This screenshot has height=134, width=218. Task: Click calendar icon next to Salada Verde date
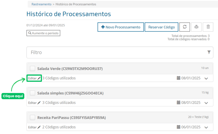[179, 78]
